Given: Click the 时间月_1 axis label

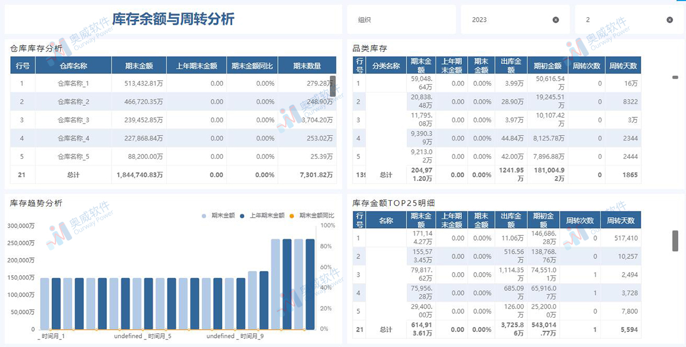Looking at the screenshot, I should (x=51, y=336).
